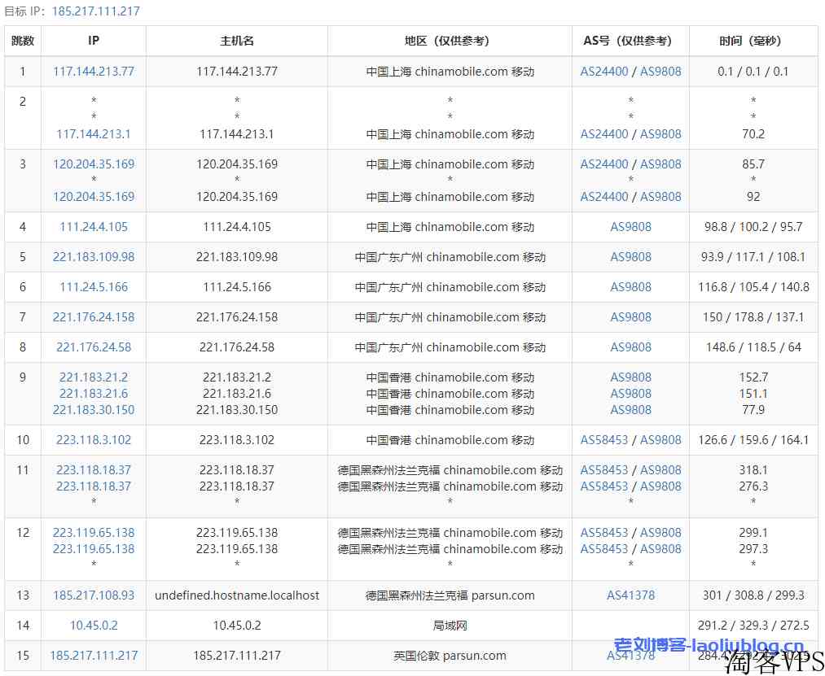Select time value 126.6 / 159.6 / 164.1
This screenshot has width=825, height=676.
point(753,440)
